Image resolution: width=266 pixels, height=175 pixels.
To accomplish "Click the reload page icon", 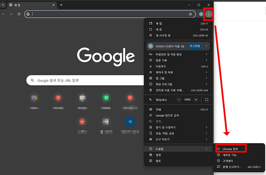I will [x=19, y=14].
